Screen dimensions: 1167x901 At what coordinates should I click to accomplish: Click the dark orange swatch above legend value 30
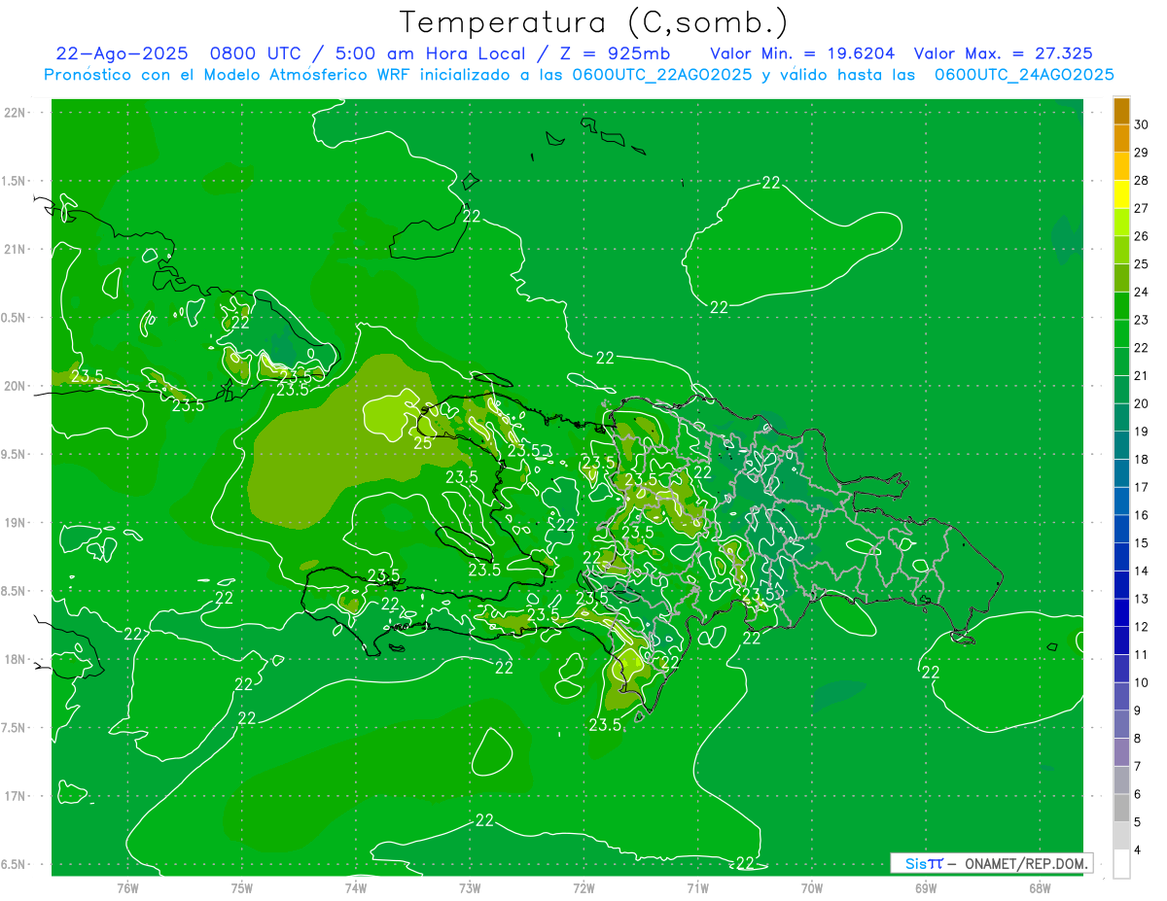(1121, 110)
